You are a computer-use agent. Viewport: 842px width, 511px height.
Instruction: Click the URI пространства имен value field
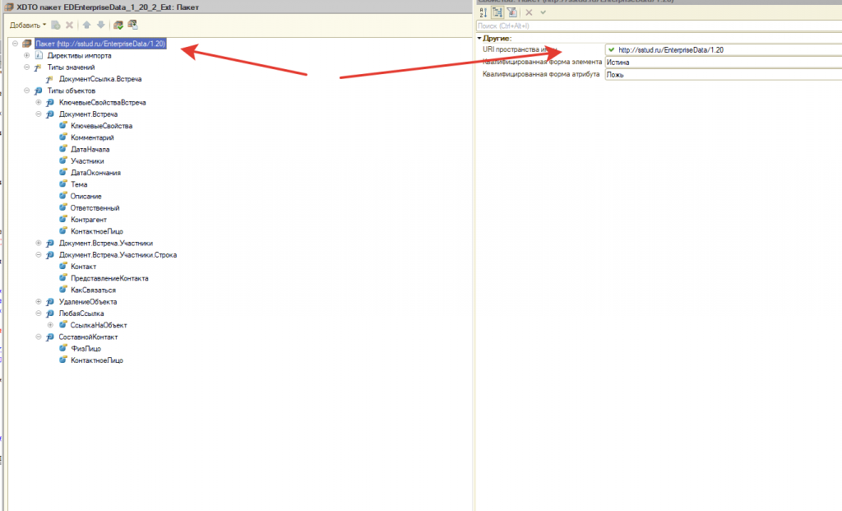coord(724,50)
